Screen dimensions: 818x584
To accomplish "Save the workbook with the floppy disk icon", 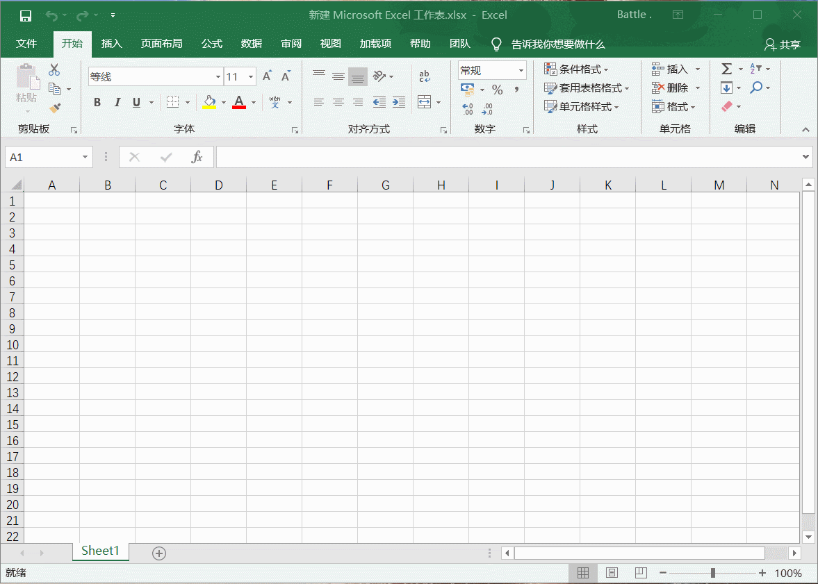I will (25, 15).
